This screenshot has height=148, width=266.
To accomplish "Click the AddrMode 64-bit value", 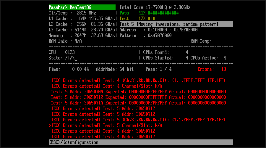I will tap(126, 69).
